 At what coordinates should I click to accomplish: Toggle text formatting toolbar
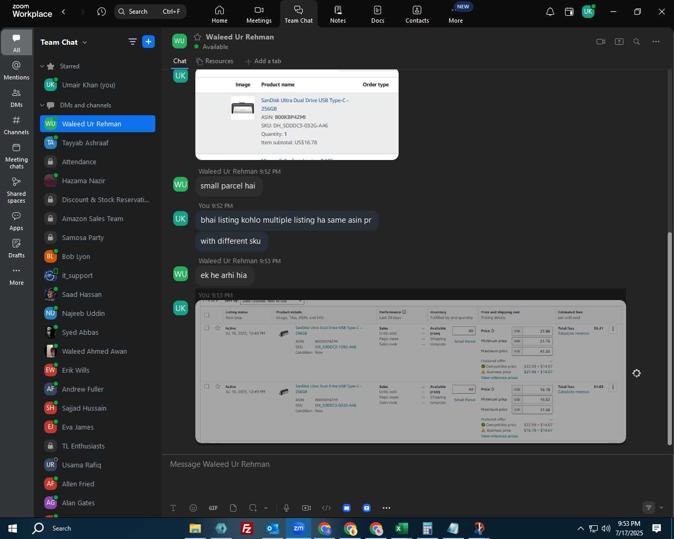click(173, 508)
